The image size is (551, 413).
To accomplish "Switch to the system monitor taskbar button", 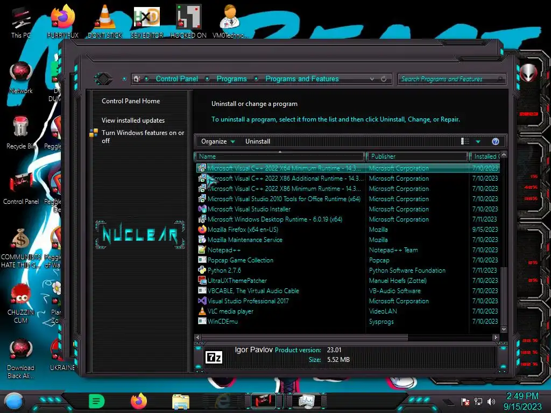I will (x=306, y=401).
